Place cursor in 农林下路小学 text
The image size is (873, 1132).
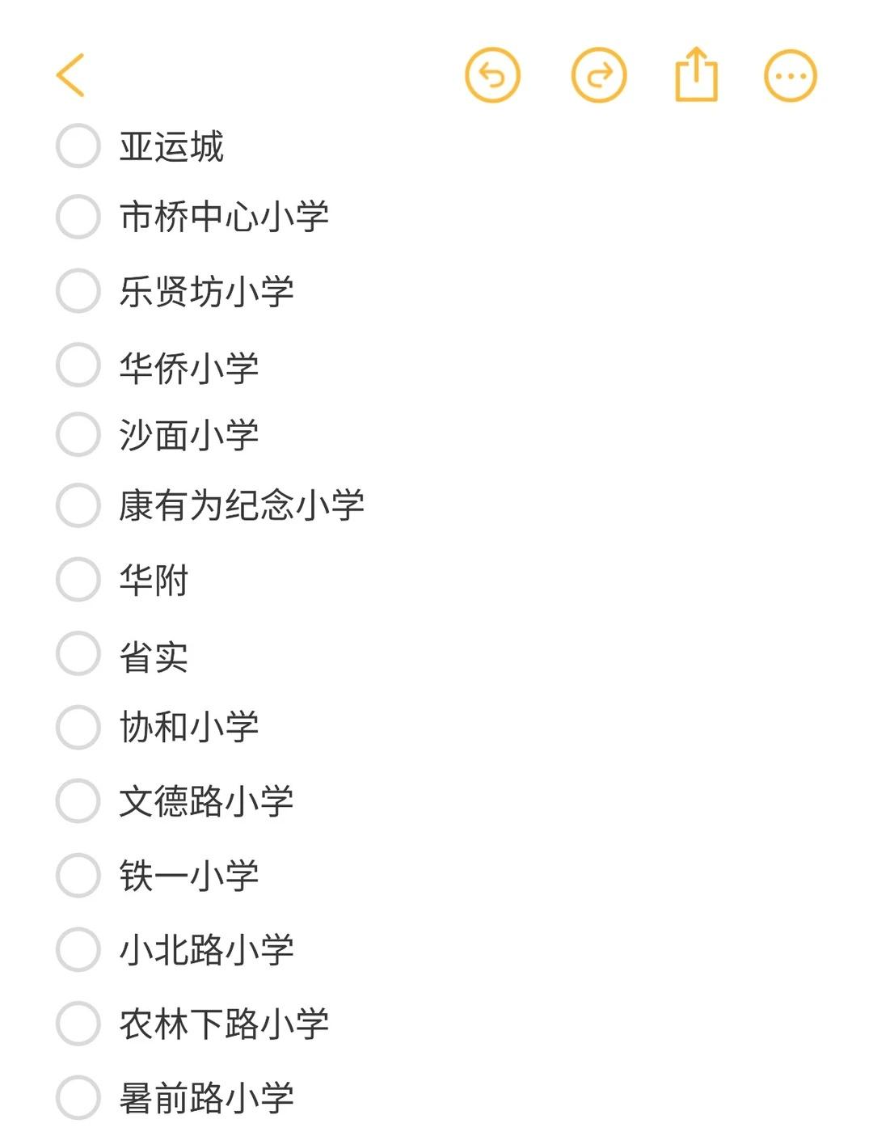pyautogui.click(x=224, y=1024)
